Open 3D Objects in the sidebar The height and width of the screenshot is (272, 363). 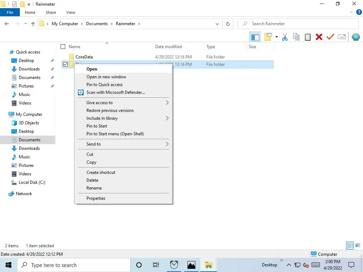click(28, 123)
